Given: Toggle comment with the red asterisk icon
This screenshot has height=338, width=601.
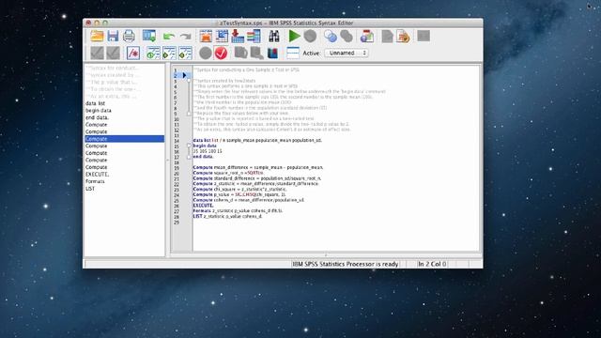Looking at the screenshot, I should 133,53.
